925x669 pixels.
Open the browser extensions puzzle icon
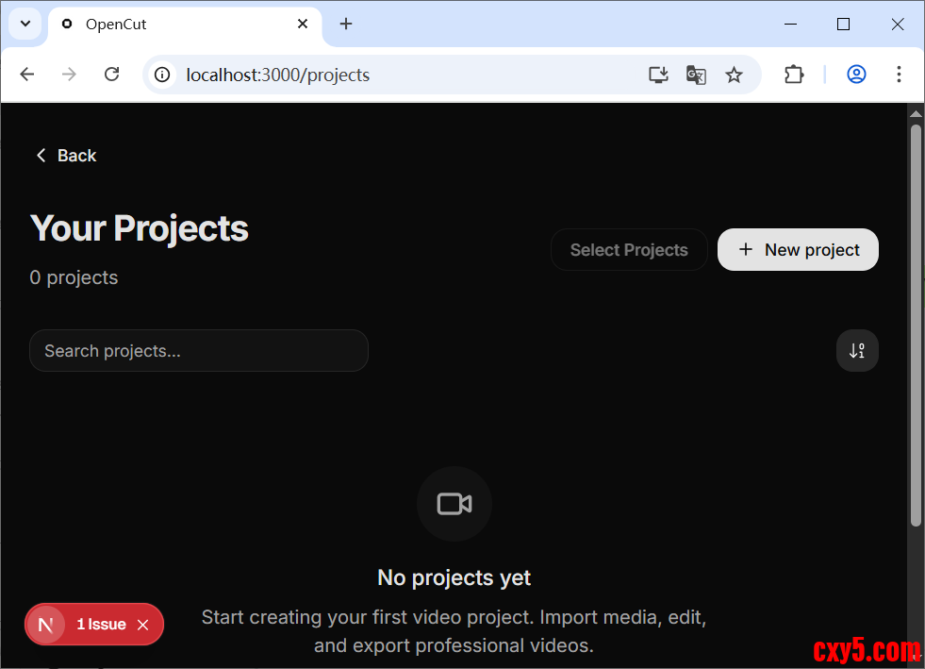(794, 75)
